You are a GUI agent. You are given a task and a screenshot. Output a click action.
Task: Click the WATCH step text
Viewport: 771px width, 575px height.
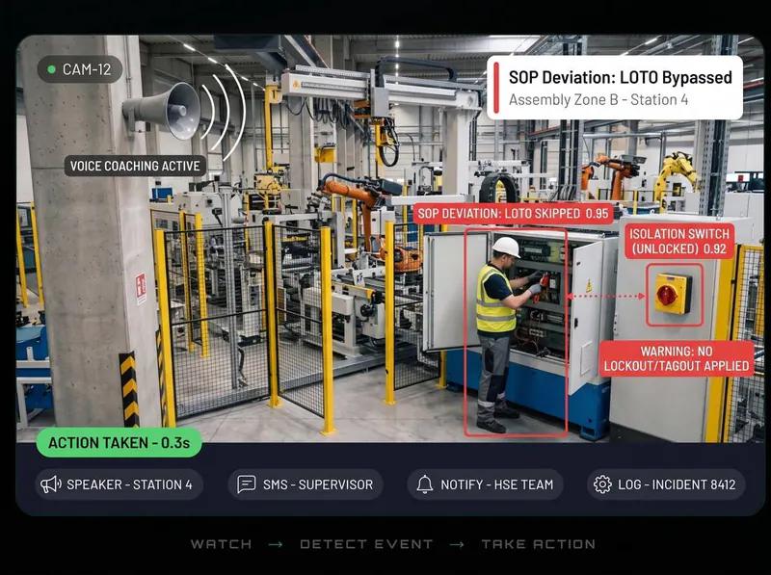pyautogui.click(x=222, y=544)
